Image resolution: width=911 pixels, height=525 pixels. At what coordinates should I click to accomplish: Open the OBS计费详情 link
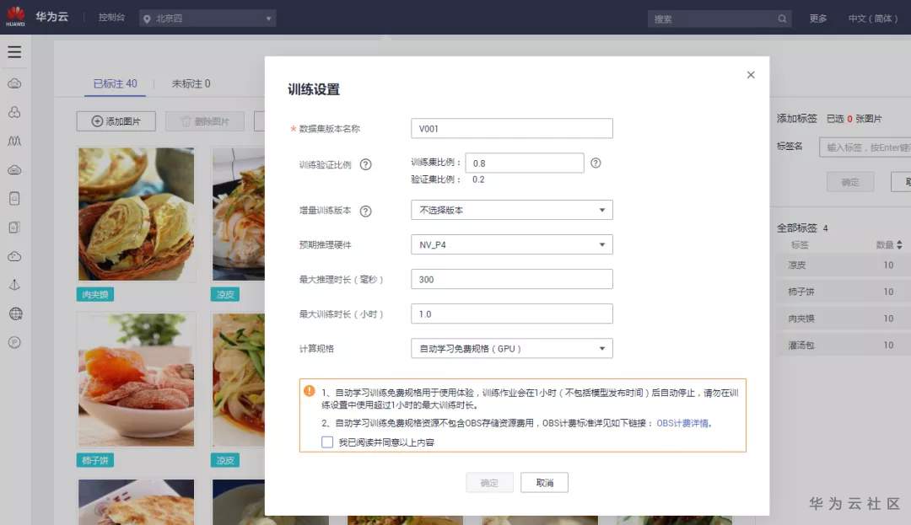click(x=682, y=424)
